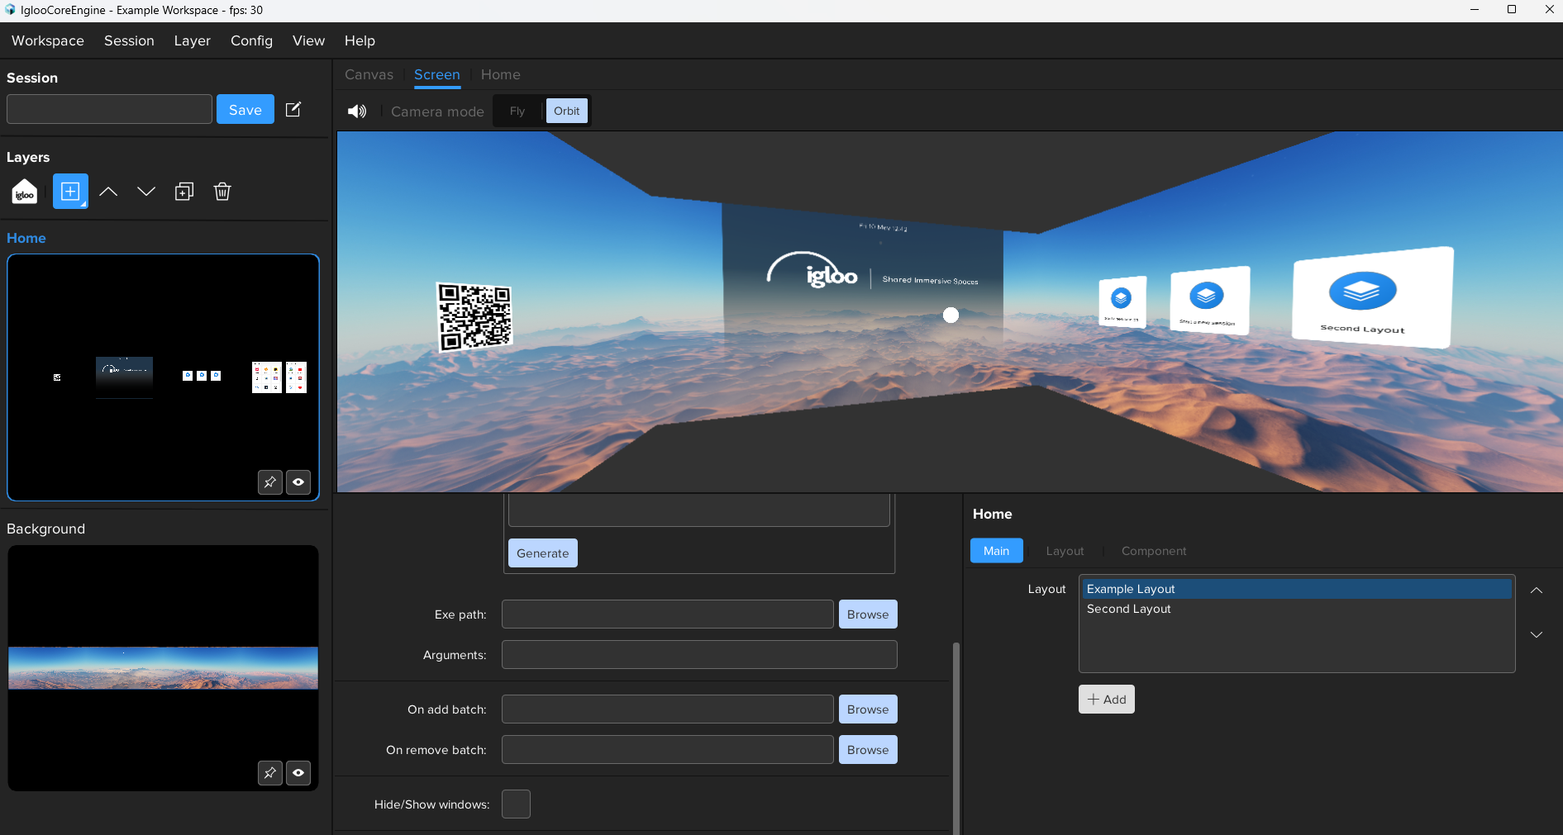1563x835 pixels.
Task: Switch to the Canvas tab
Action: [x=369, y=74]
